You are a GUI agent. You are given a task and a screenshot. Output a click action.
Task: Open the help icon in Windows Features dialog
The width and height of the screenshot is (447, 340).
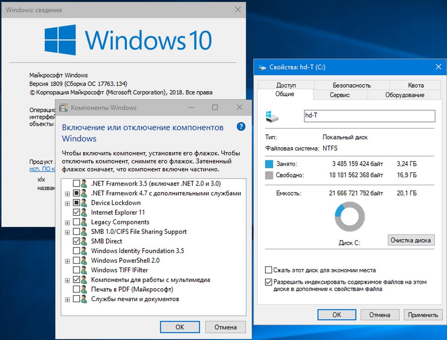241,127
